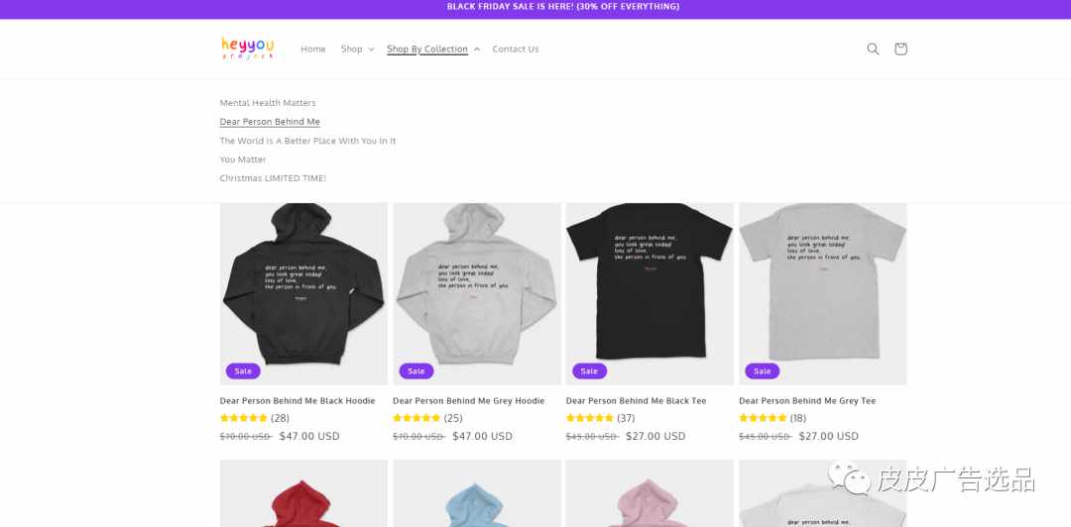Expand the Shop dropdown menu
Screen dimensions: 1071x527
pos(357,49)
